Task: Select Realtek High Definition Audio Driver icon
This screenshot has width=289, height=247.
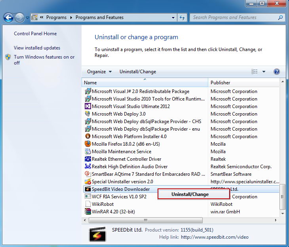Action: (88, 167)
